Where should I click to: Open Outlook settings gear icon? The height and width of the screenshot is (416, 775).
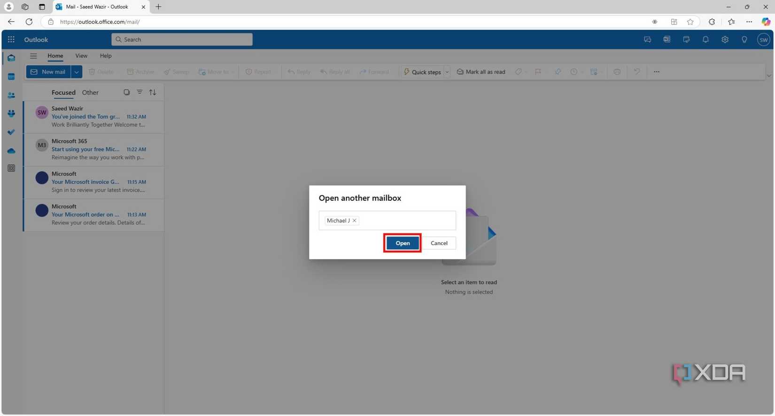pos(725,40)
